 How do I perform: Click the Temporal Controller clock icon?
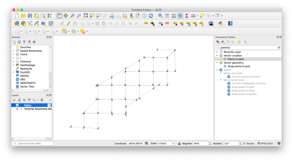[x=144, y=16]
